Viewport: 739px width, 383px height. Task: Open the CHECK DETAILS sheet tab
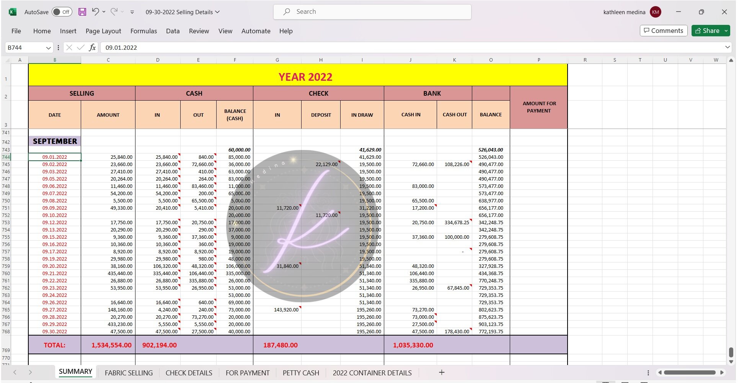tap(189, 373)
